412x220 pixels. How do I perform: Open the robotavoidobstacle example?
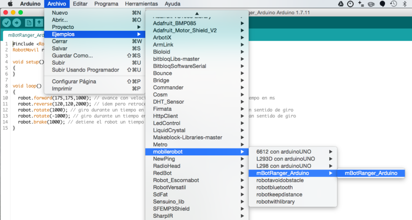point(293,180)
